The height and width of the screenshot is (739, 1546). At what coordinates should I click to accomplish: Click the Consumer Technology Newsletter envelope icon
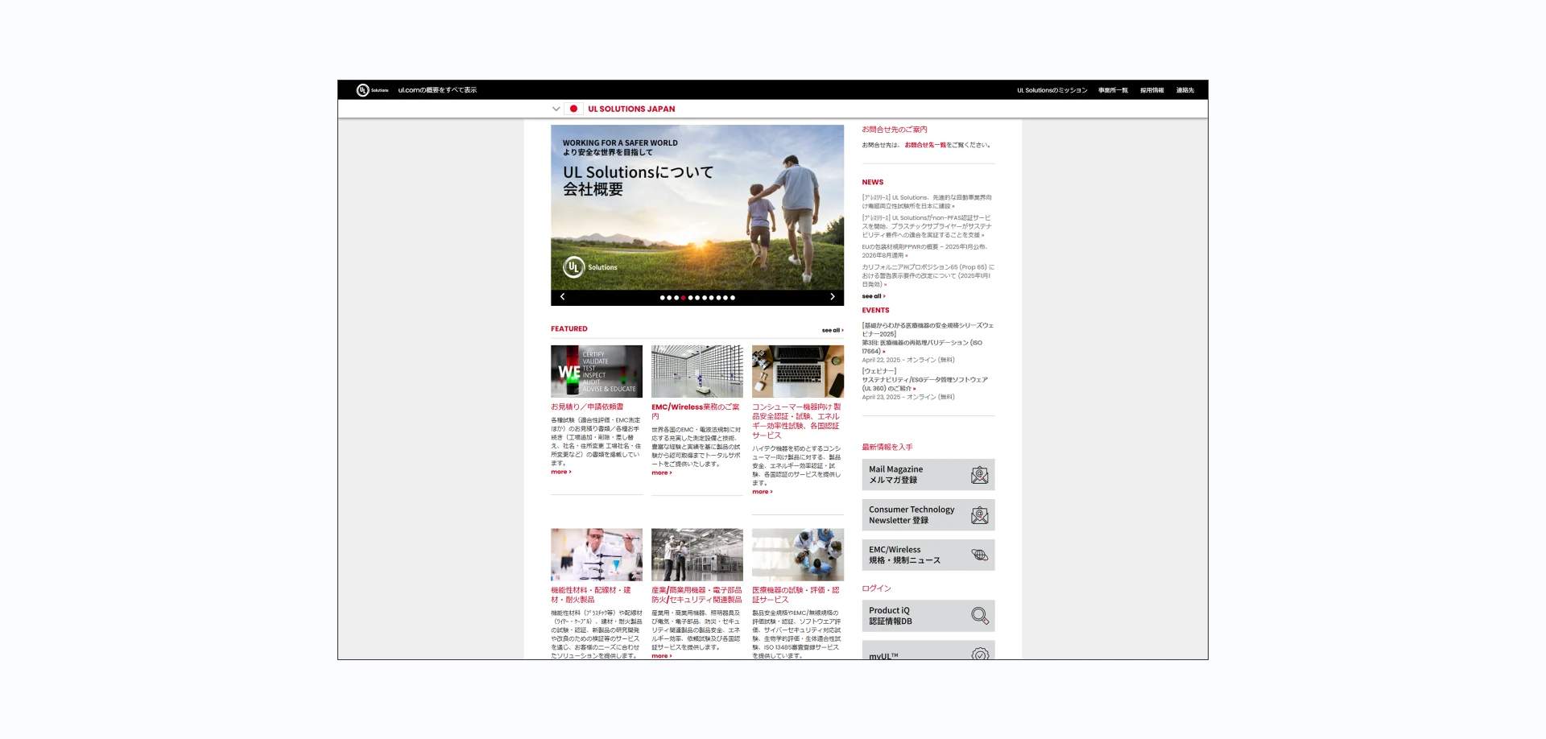979,515
